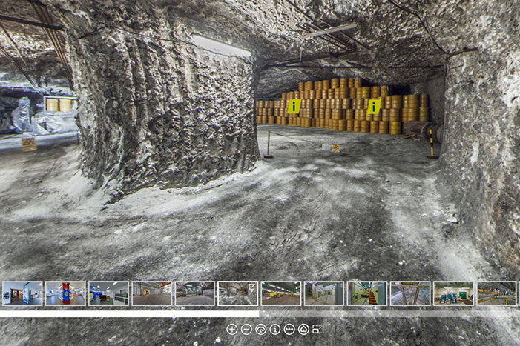Toggle fullscreen with the dashed rectangle icon

(x=318, y=330)
